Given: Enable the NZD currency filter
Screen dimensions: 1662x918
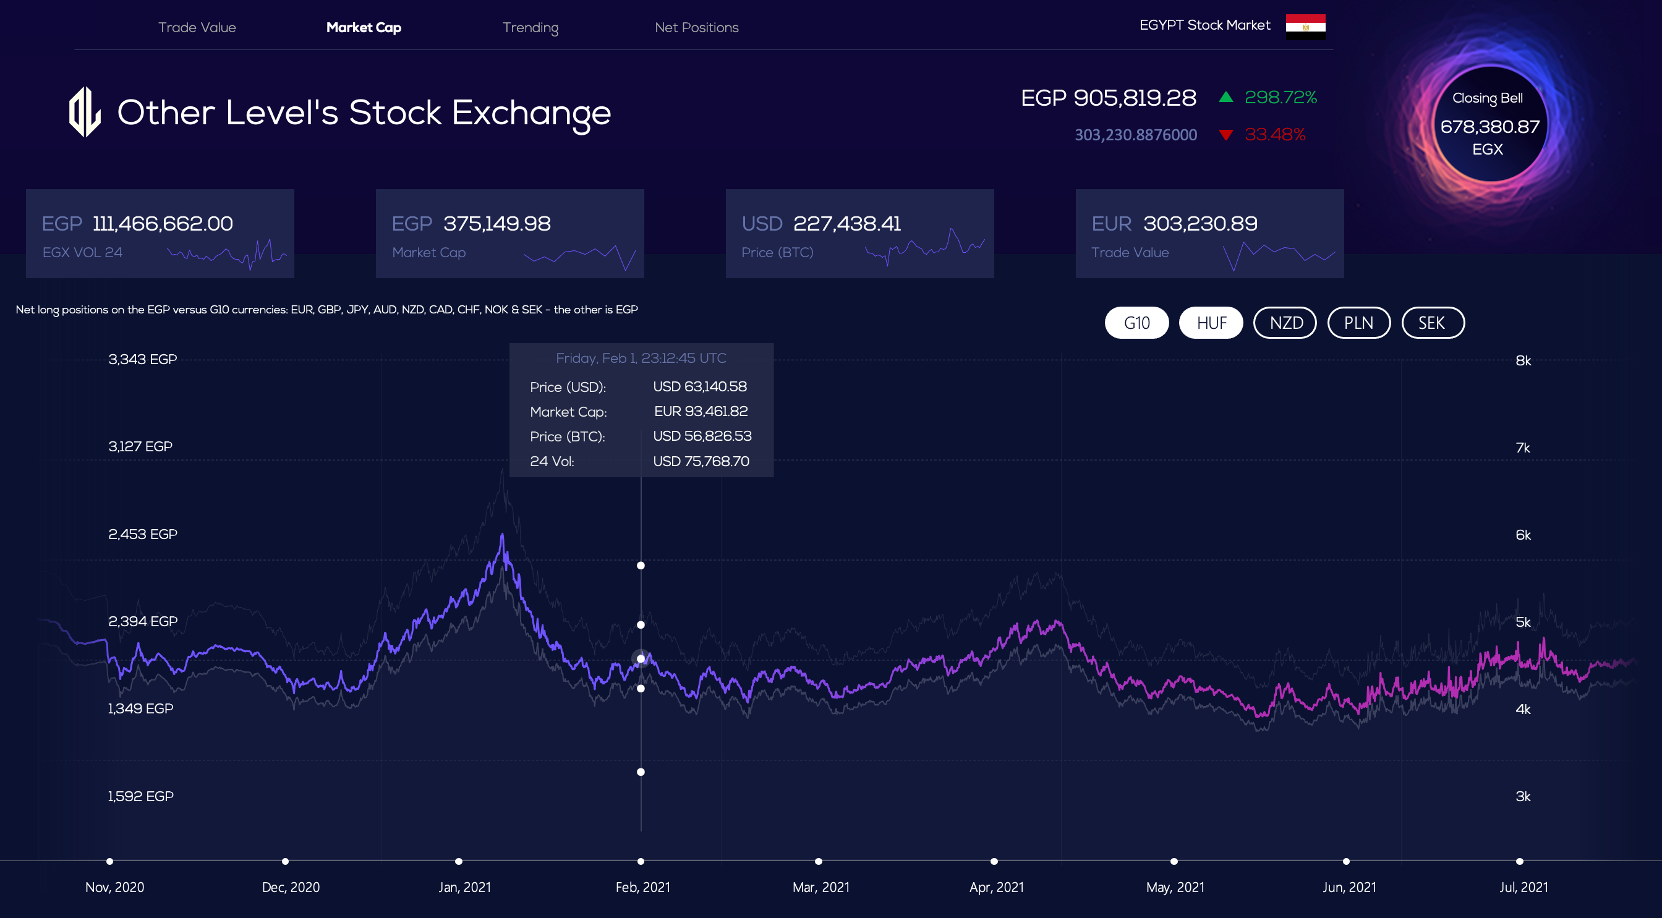Looking at the screenshot, I should click(1285, 323).
